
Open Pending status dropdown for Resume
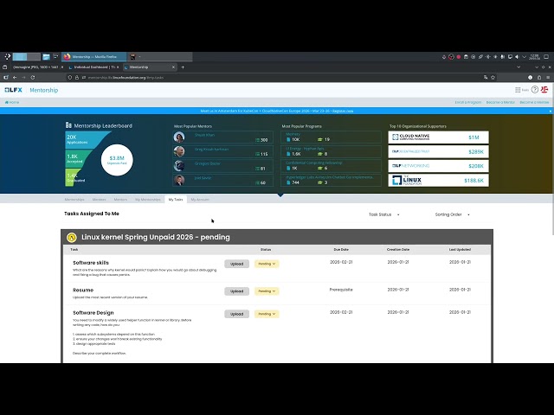click(x=267, y=291)
